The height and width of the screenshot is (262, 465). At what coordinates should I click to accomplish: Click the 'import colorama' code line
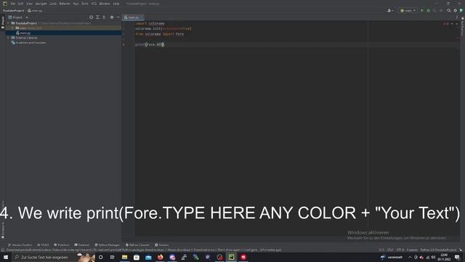[x=150, y=23]
